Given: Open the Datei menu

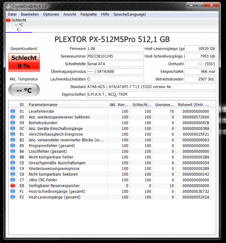Looking at the screenshot, I should pyautogui.click(x=12, y=14).
